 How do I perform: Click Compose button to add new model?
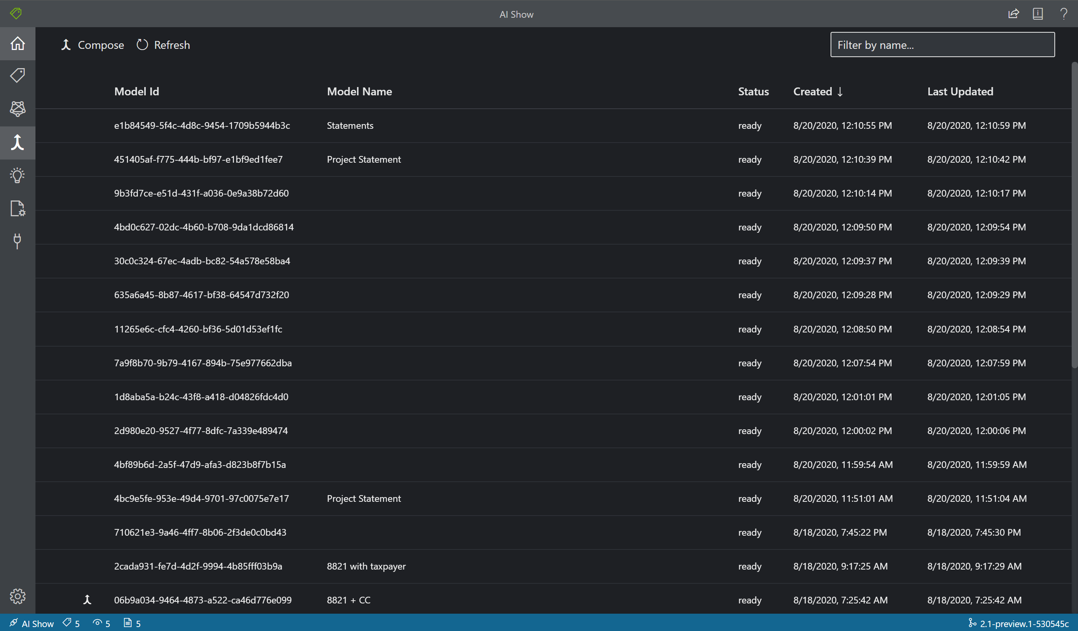tap(91, 45)
